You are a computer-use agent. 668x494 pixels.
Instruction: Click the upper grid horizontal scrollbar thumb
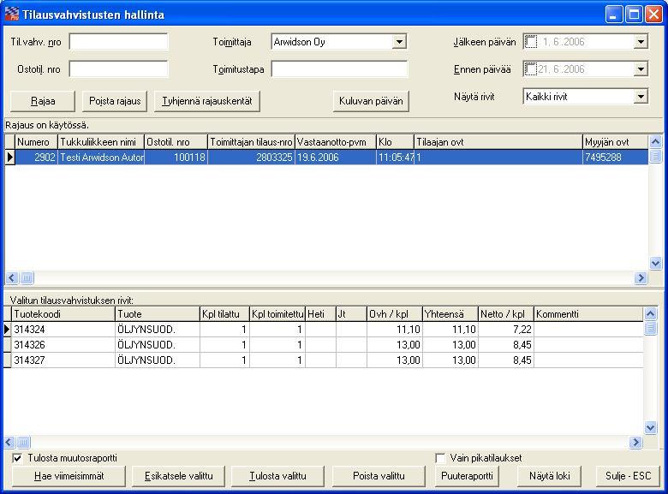coord(27,278)
